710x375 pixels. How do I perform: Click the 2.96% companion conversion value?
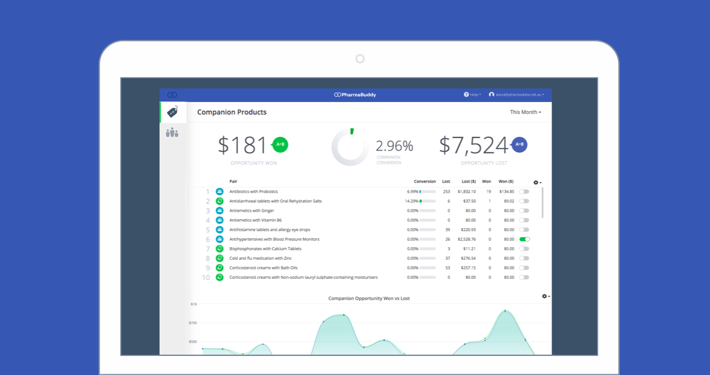click(x=394, y=146)
